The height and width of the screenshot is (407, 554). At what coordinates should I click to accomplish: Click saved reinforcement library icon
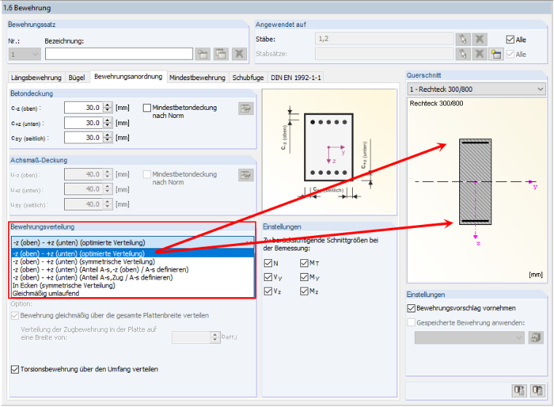536,337
